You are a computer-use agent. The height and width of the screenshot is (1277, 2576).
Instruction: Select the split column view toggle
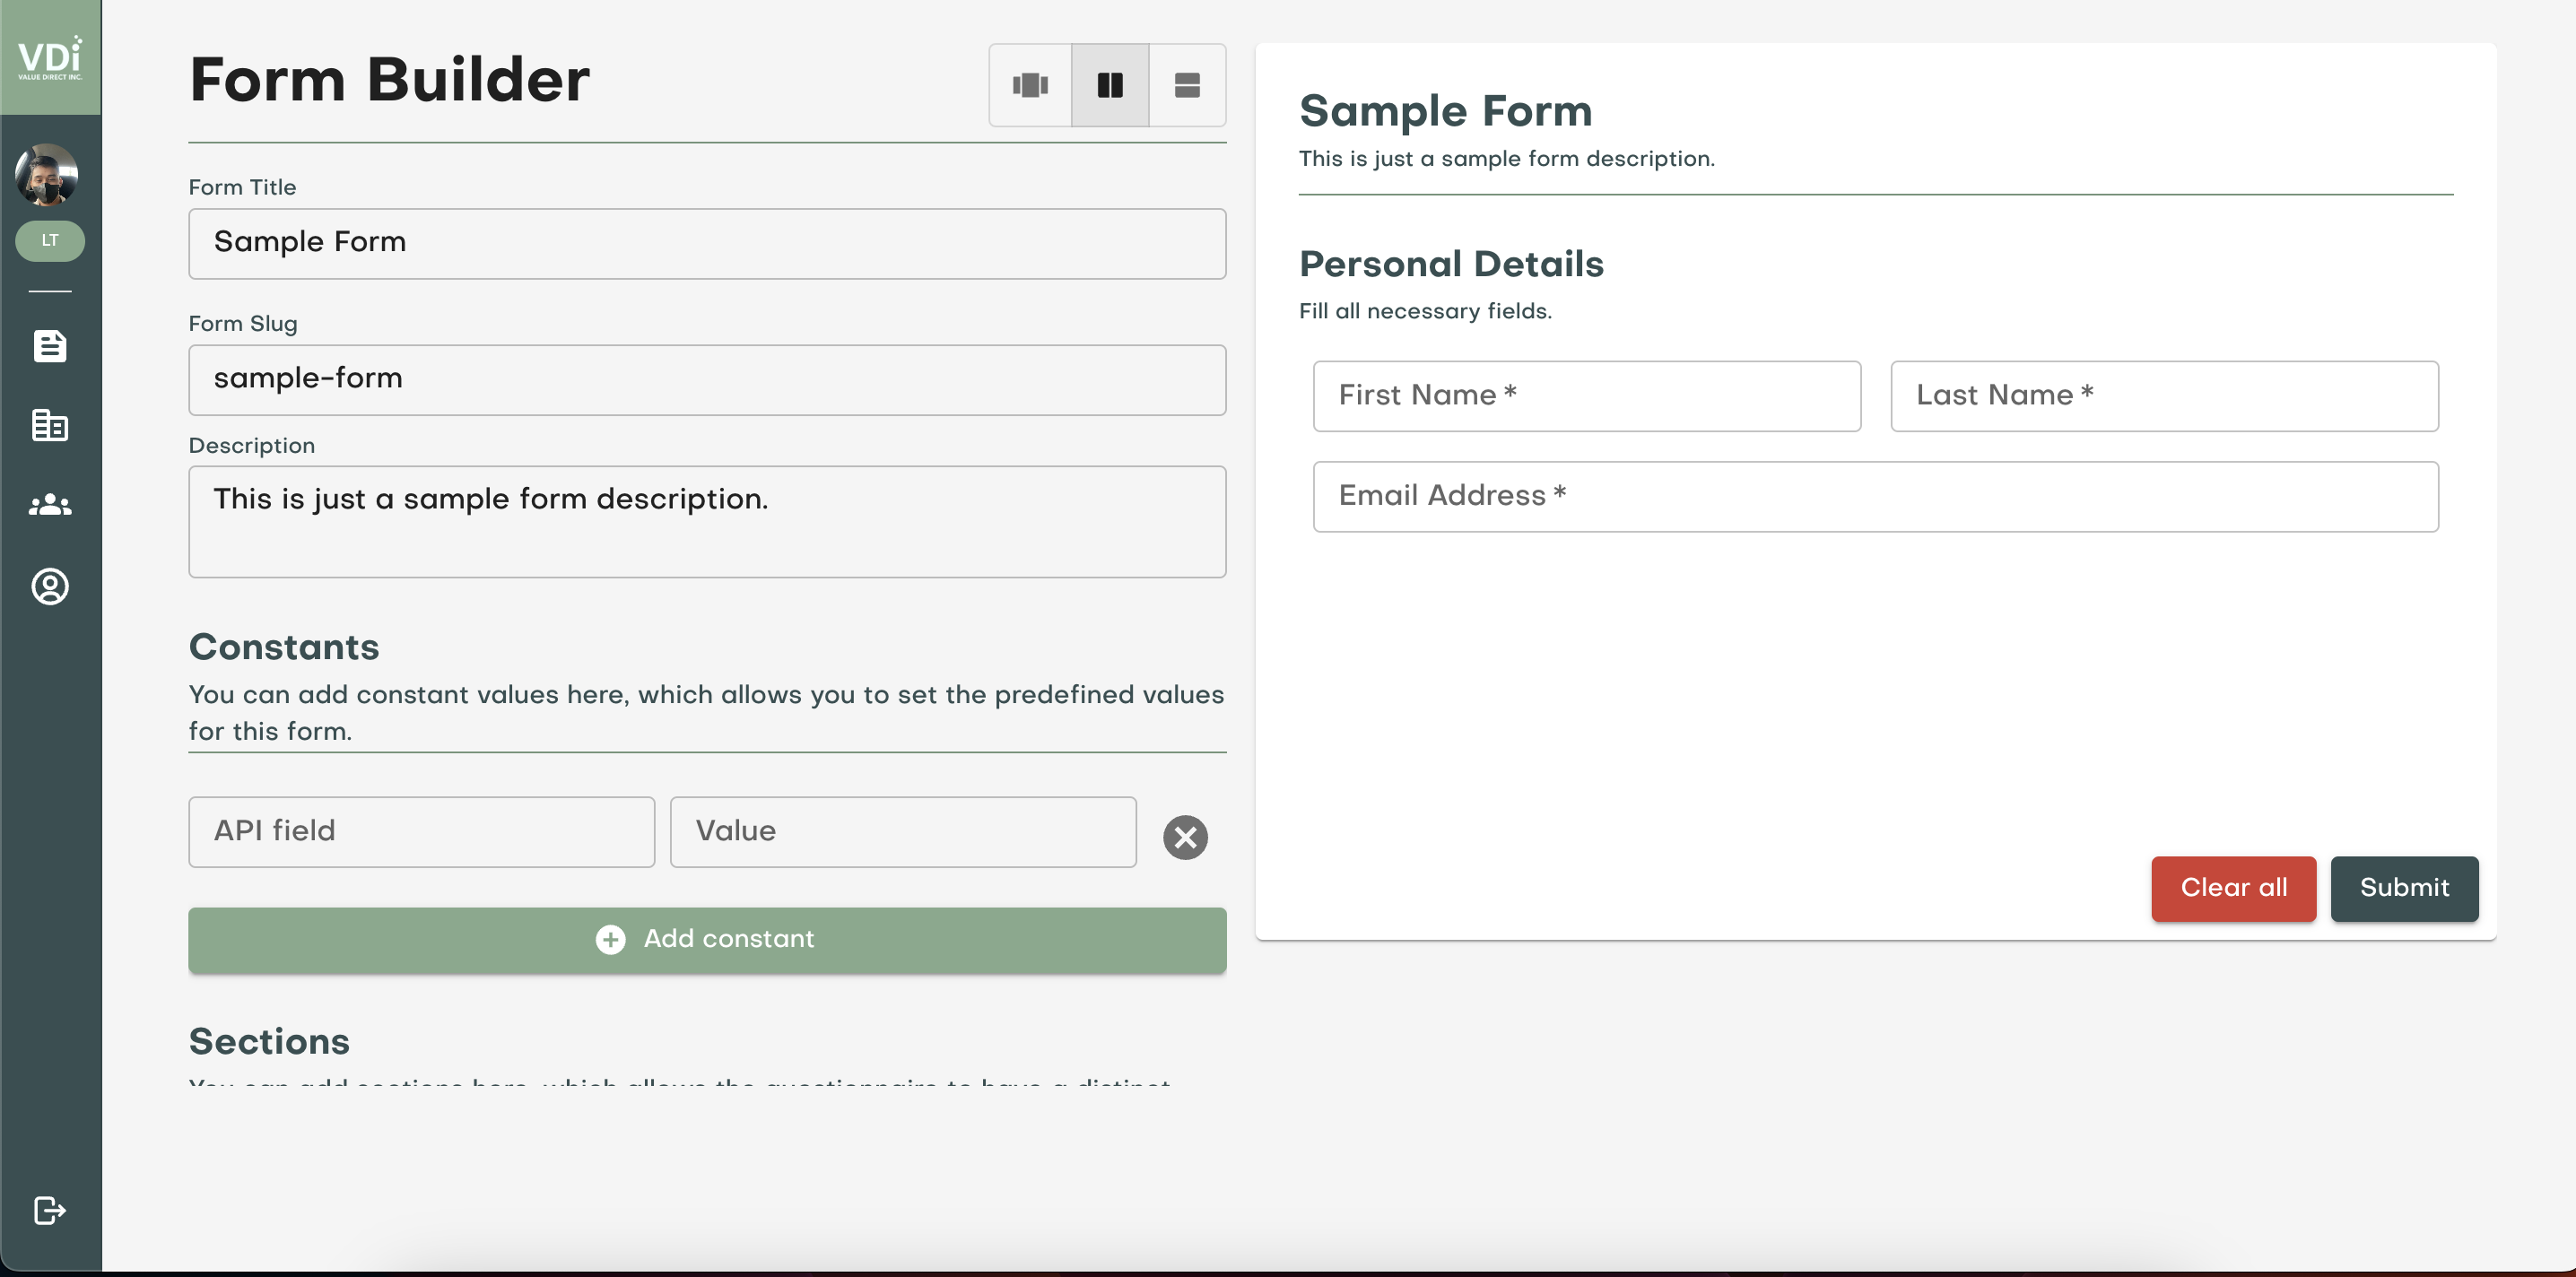[1110, 85]
